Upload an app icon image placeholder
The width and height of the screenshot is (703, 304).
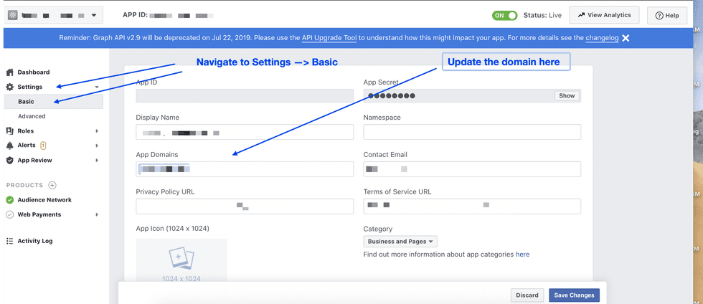(x=181, y=262)
